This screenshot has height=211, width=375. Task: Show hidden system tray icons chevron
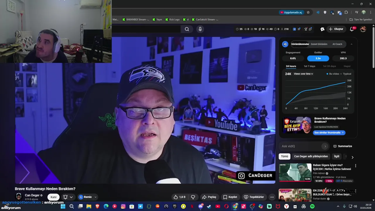point(338,206)
